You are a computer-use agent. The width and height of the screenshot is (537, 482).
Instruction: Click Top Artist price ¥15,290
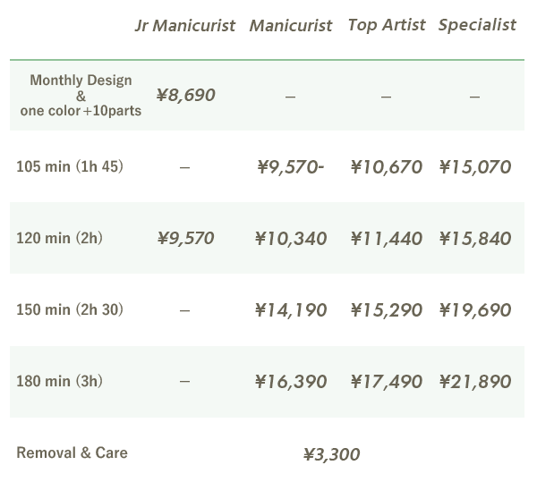pos(386,310)
